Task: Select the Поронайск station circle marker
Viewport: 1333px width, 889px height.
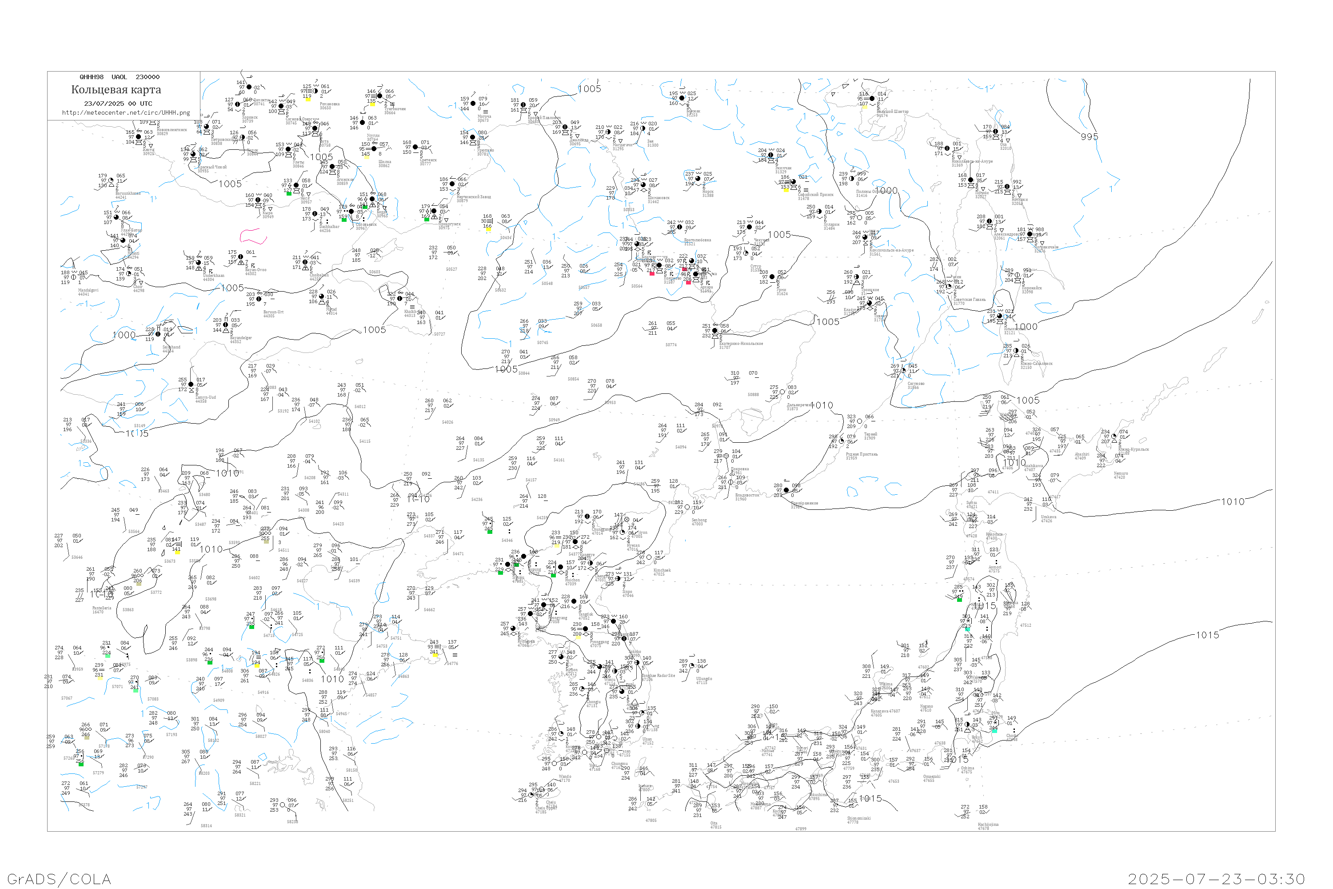Action: tap(1018, 275)
